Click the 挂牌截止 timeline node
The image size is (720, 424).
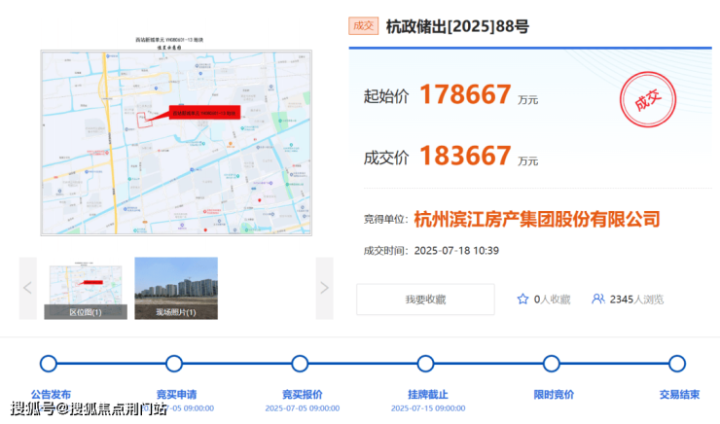pyautogui.click(x=425, y=364)
